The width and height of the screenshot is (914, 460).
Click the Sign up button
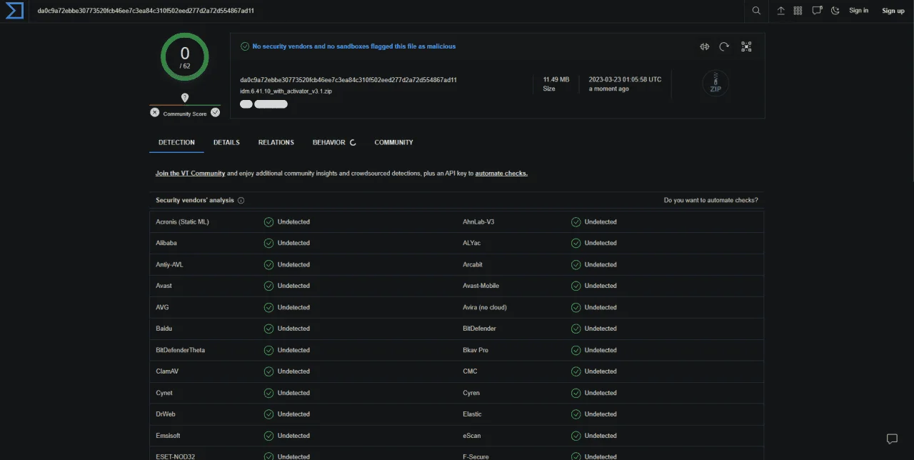[893, 11]
